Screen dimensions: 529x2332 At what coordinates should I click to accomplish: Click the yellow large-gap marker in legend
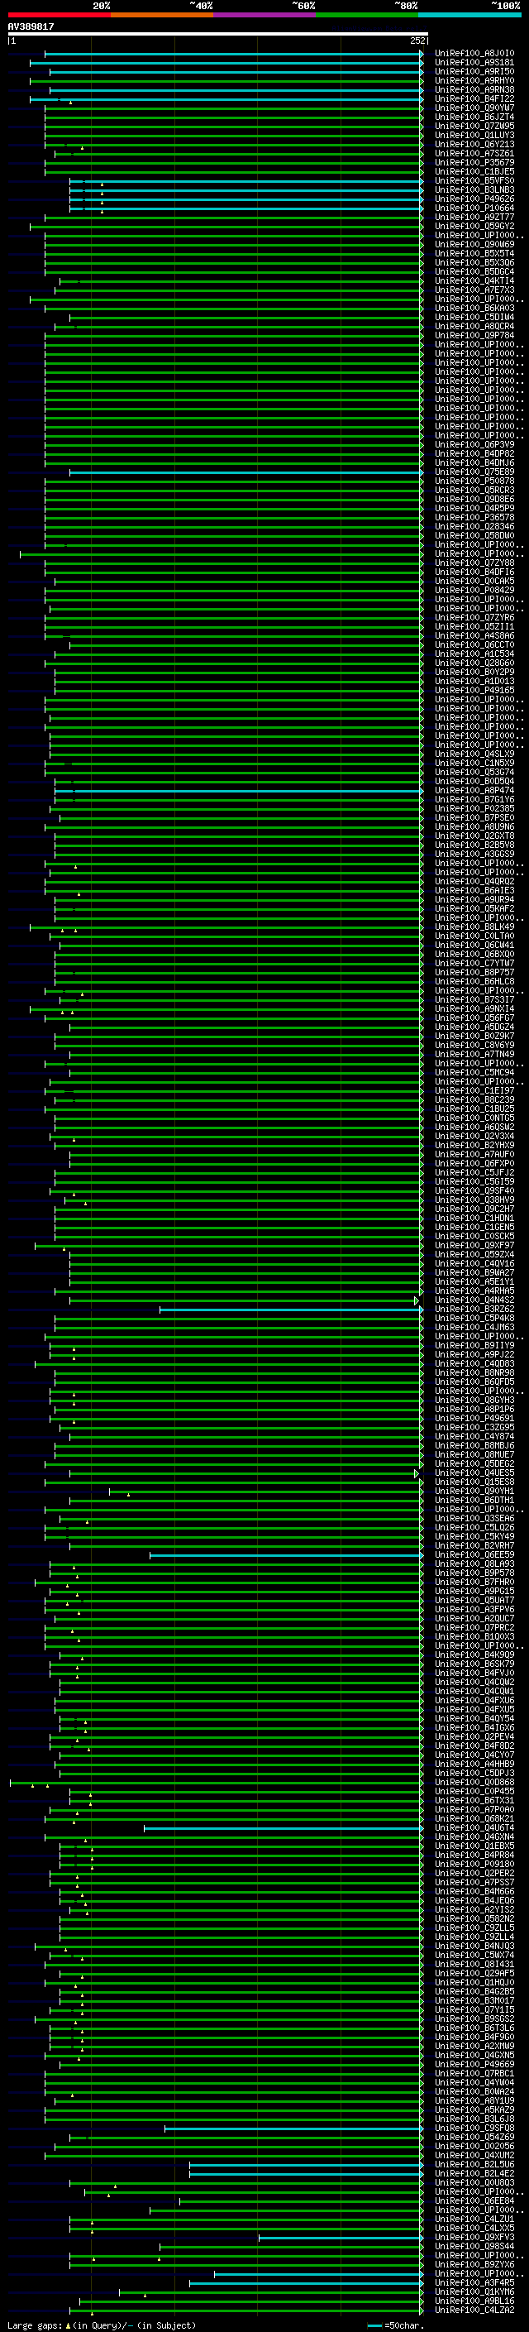(x=68, y=2325)
